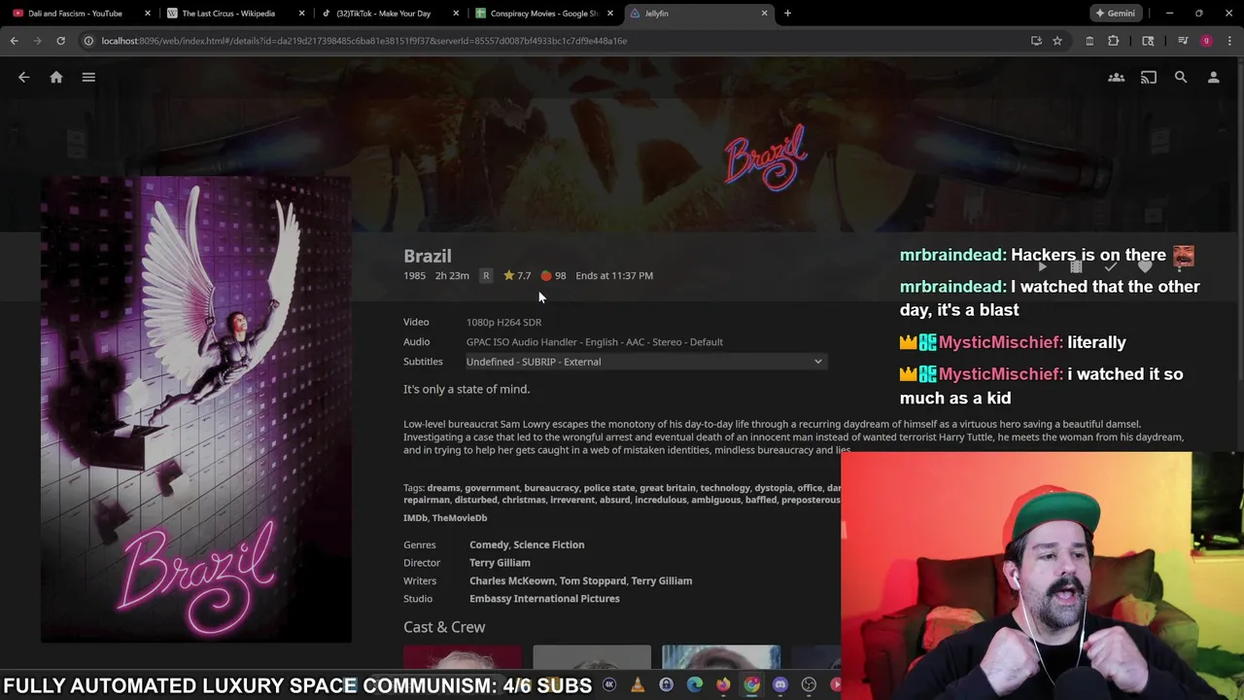Click the writer credit 'Terry Gilliam'

(662, 581)
